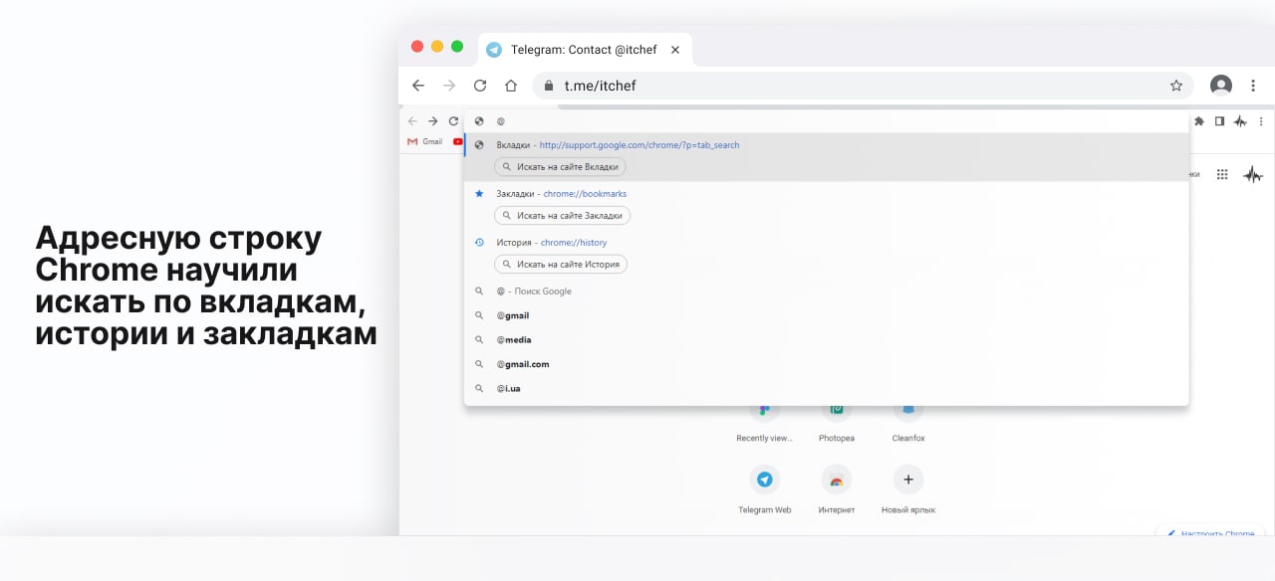Image resolution: width=1275 pixels, height=581 pixels.
Task: Click soundwave profile avatar beside apps grid
Action: 1252,174
